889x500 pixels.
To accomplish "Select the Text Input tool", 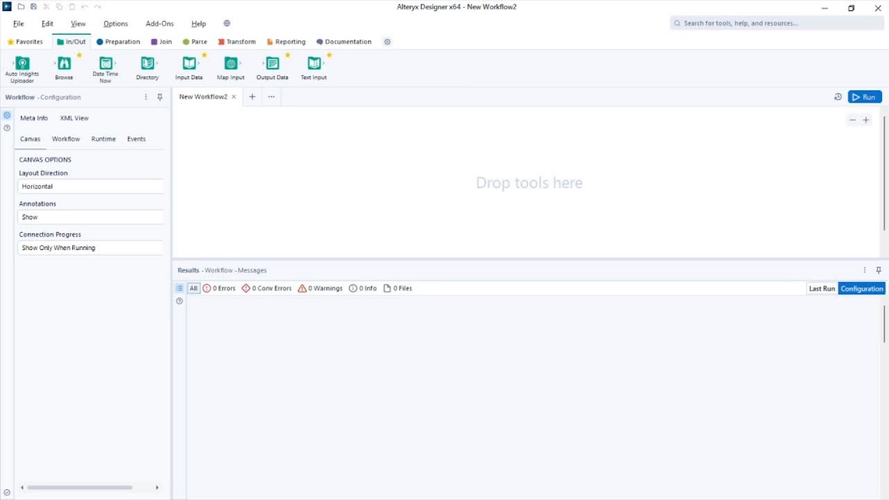I will click(314, 68).
